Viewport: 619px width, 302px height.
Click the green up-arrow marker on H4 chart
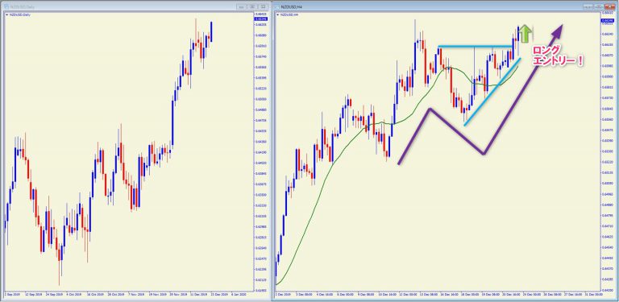525,34
